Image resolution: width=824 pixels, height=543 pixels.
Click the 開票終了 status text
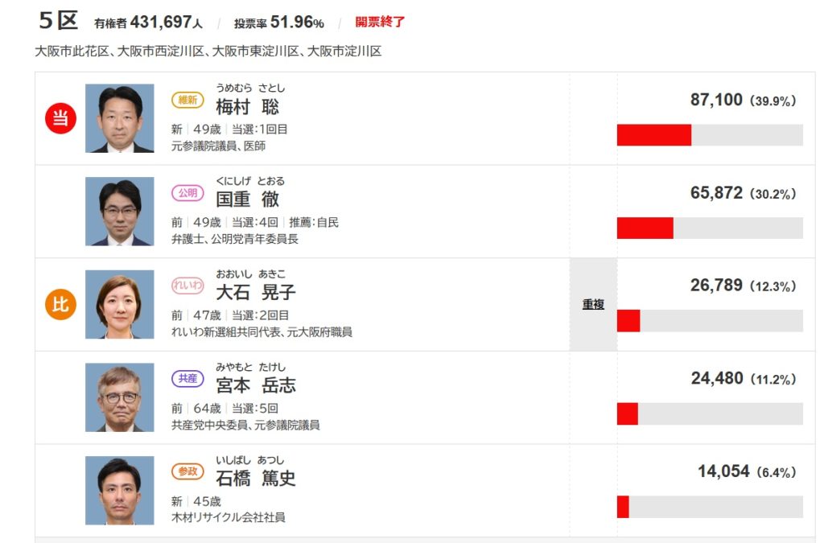(380, 22)
